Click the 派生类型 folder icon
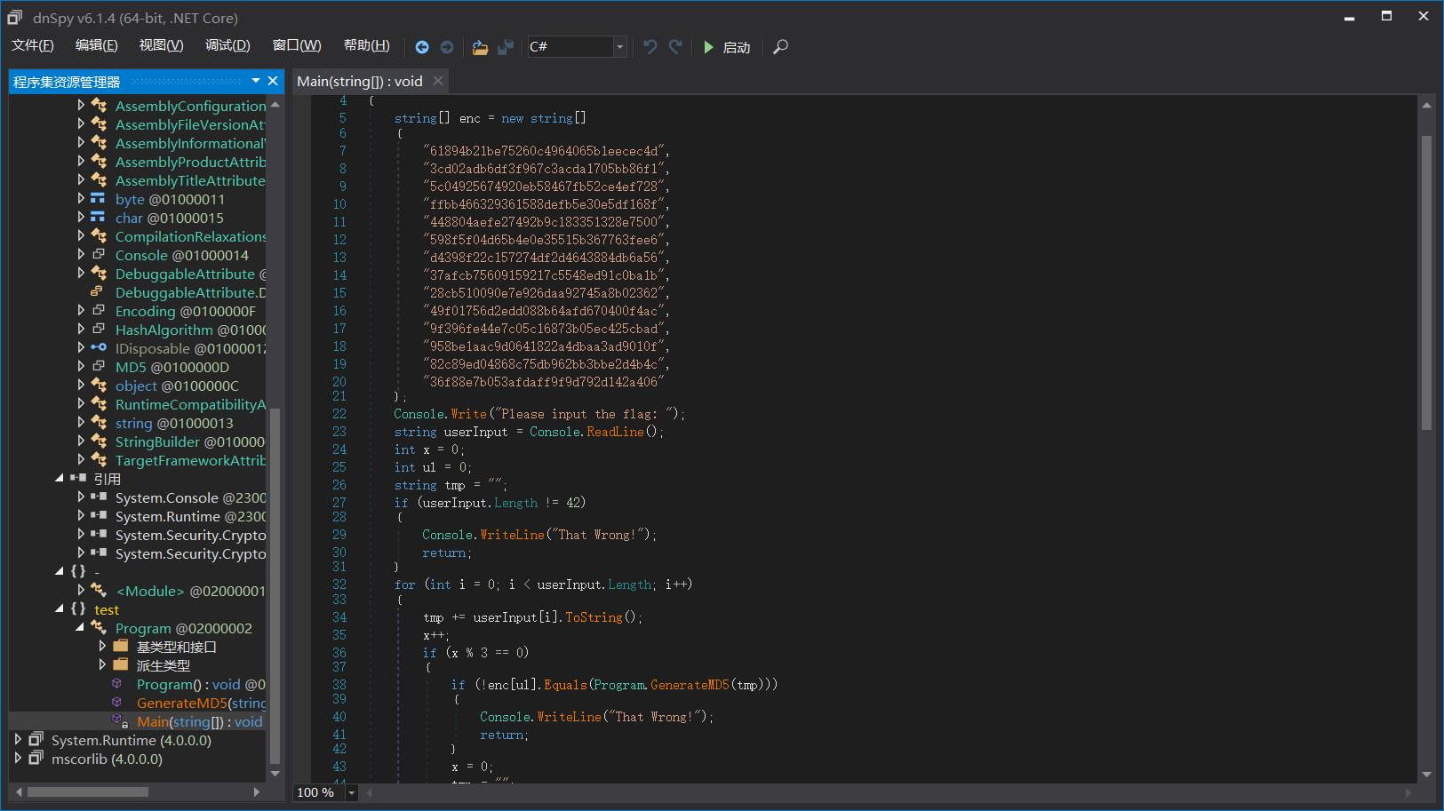 (121, 664)
